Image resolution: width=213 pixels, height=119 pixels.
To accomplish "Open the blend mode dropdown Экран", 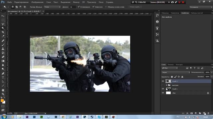I will [176, 72].
